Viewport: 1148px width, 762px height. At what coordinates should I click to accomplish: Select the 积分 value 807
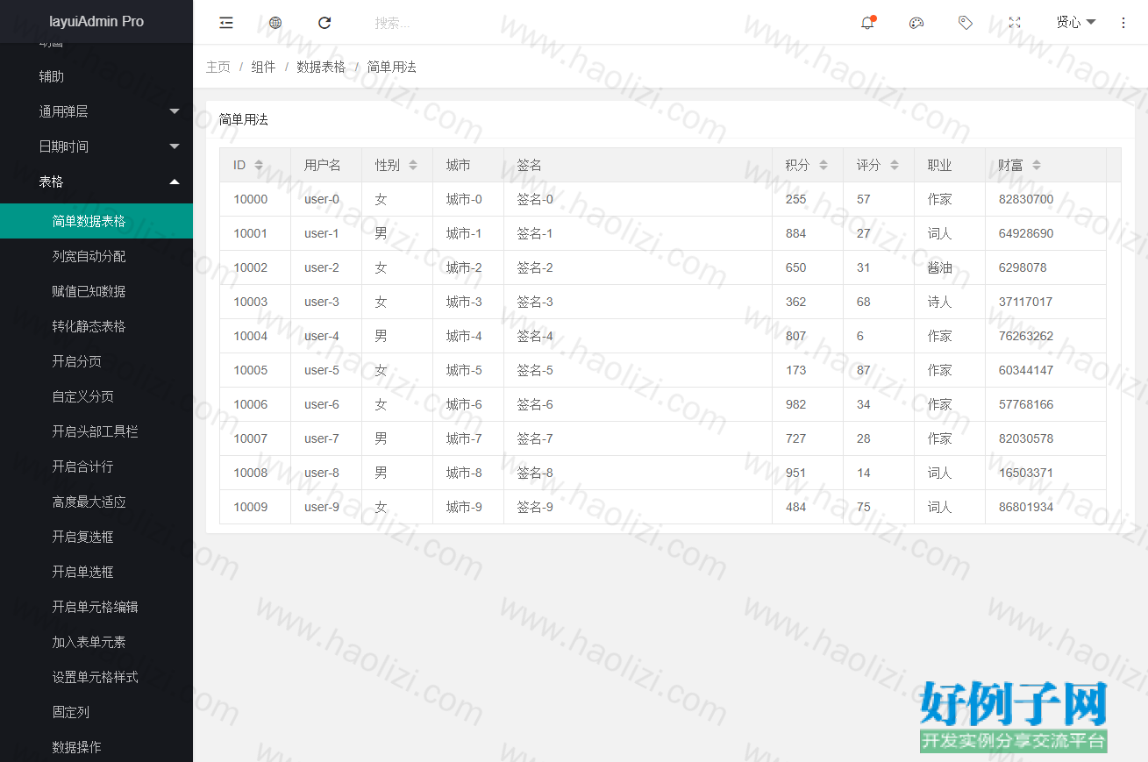[x=808, y=336]
